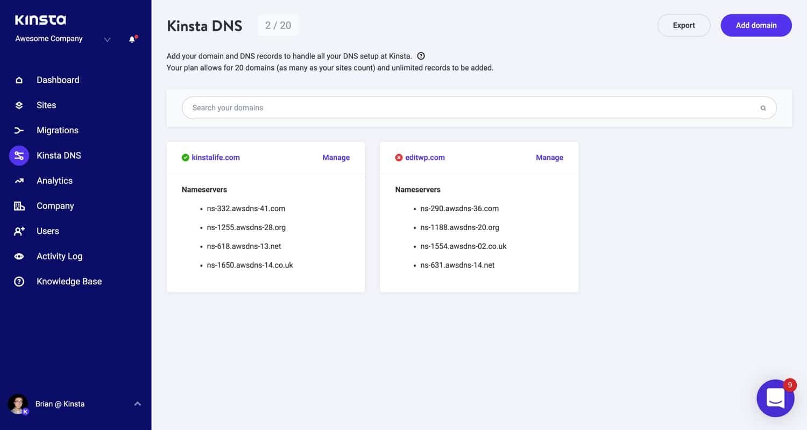Expand the Awesome Company dropdown
Viewport: 807px width, 430px height.
pos(107,39)
